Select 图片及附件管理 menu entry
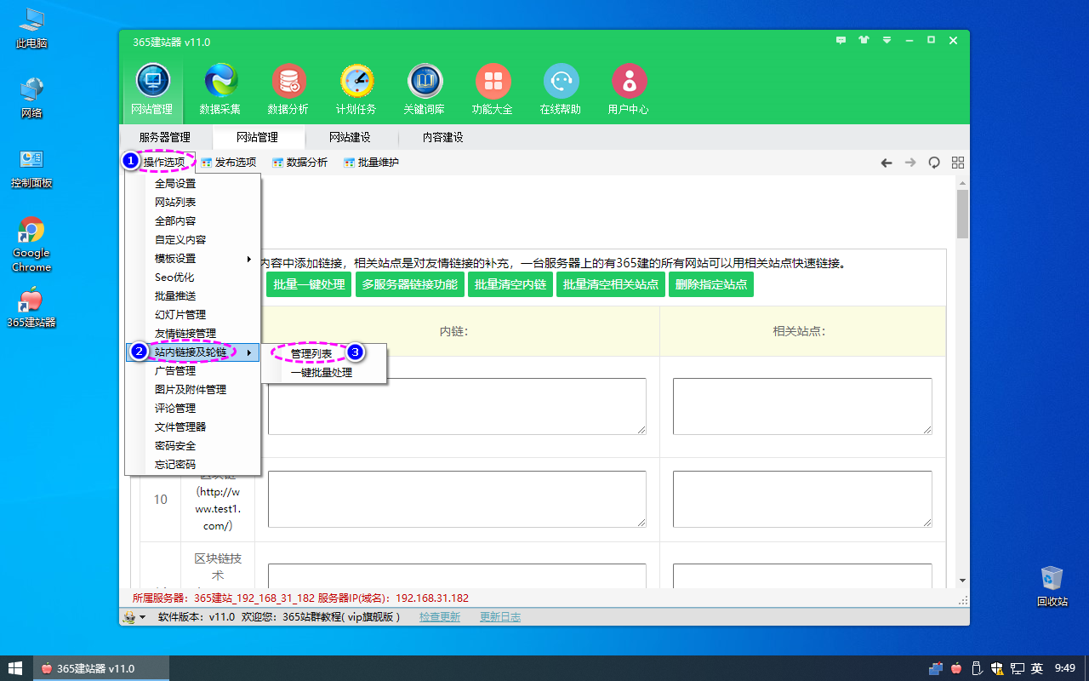Image resolution: width=1089 pixels, height=681 pixels. coord(192,390)
